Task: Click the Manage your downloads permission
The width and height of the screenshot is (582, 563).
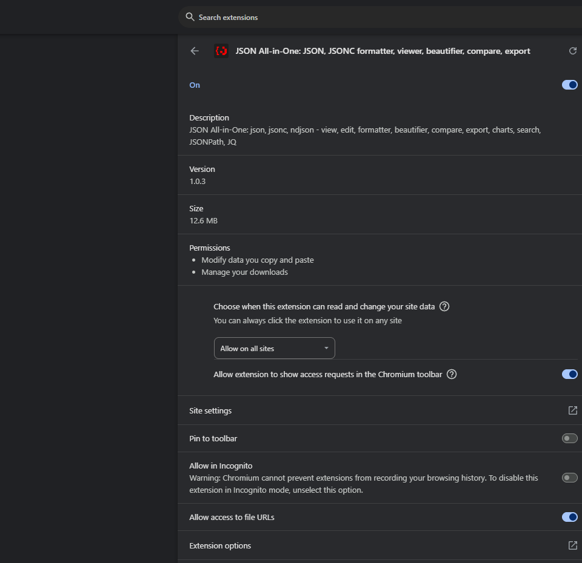Action: pyautogui.click(x=244, y=272)
